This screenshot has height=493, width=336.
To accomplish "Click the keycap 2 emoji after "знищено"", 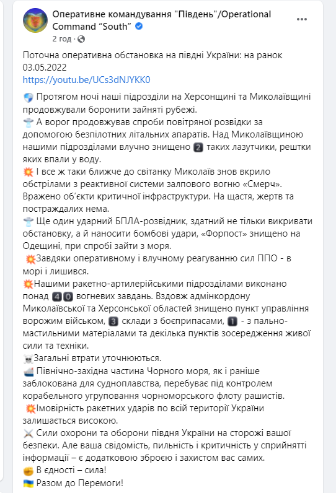I will tap(198, 147).
